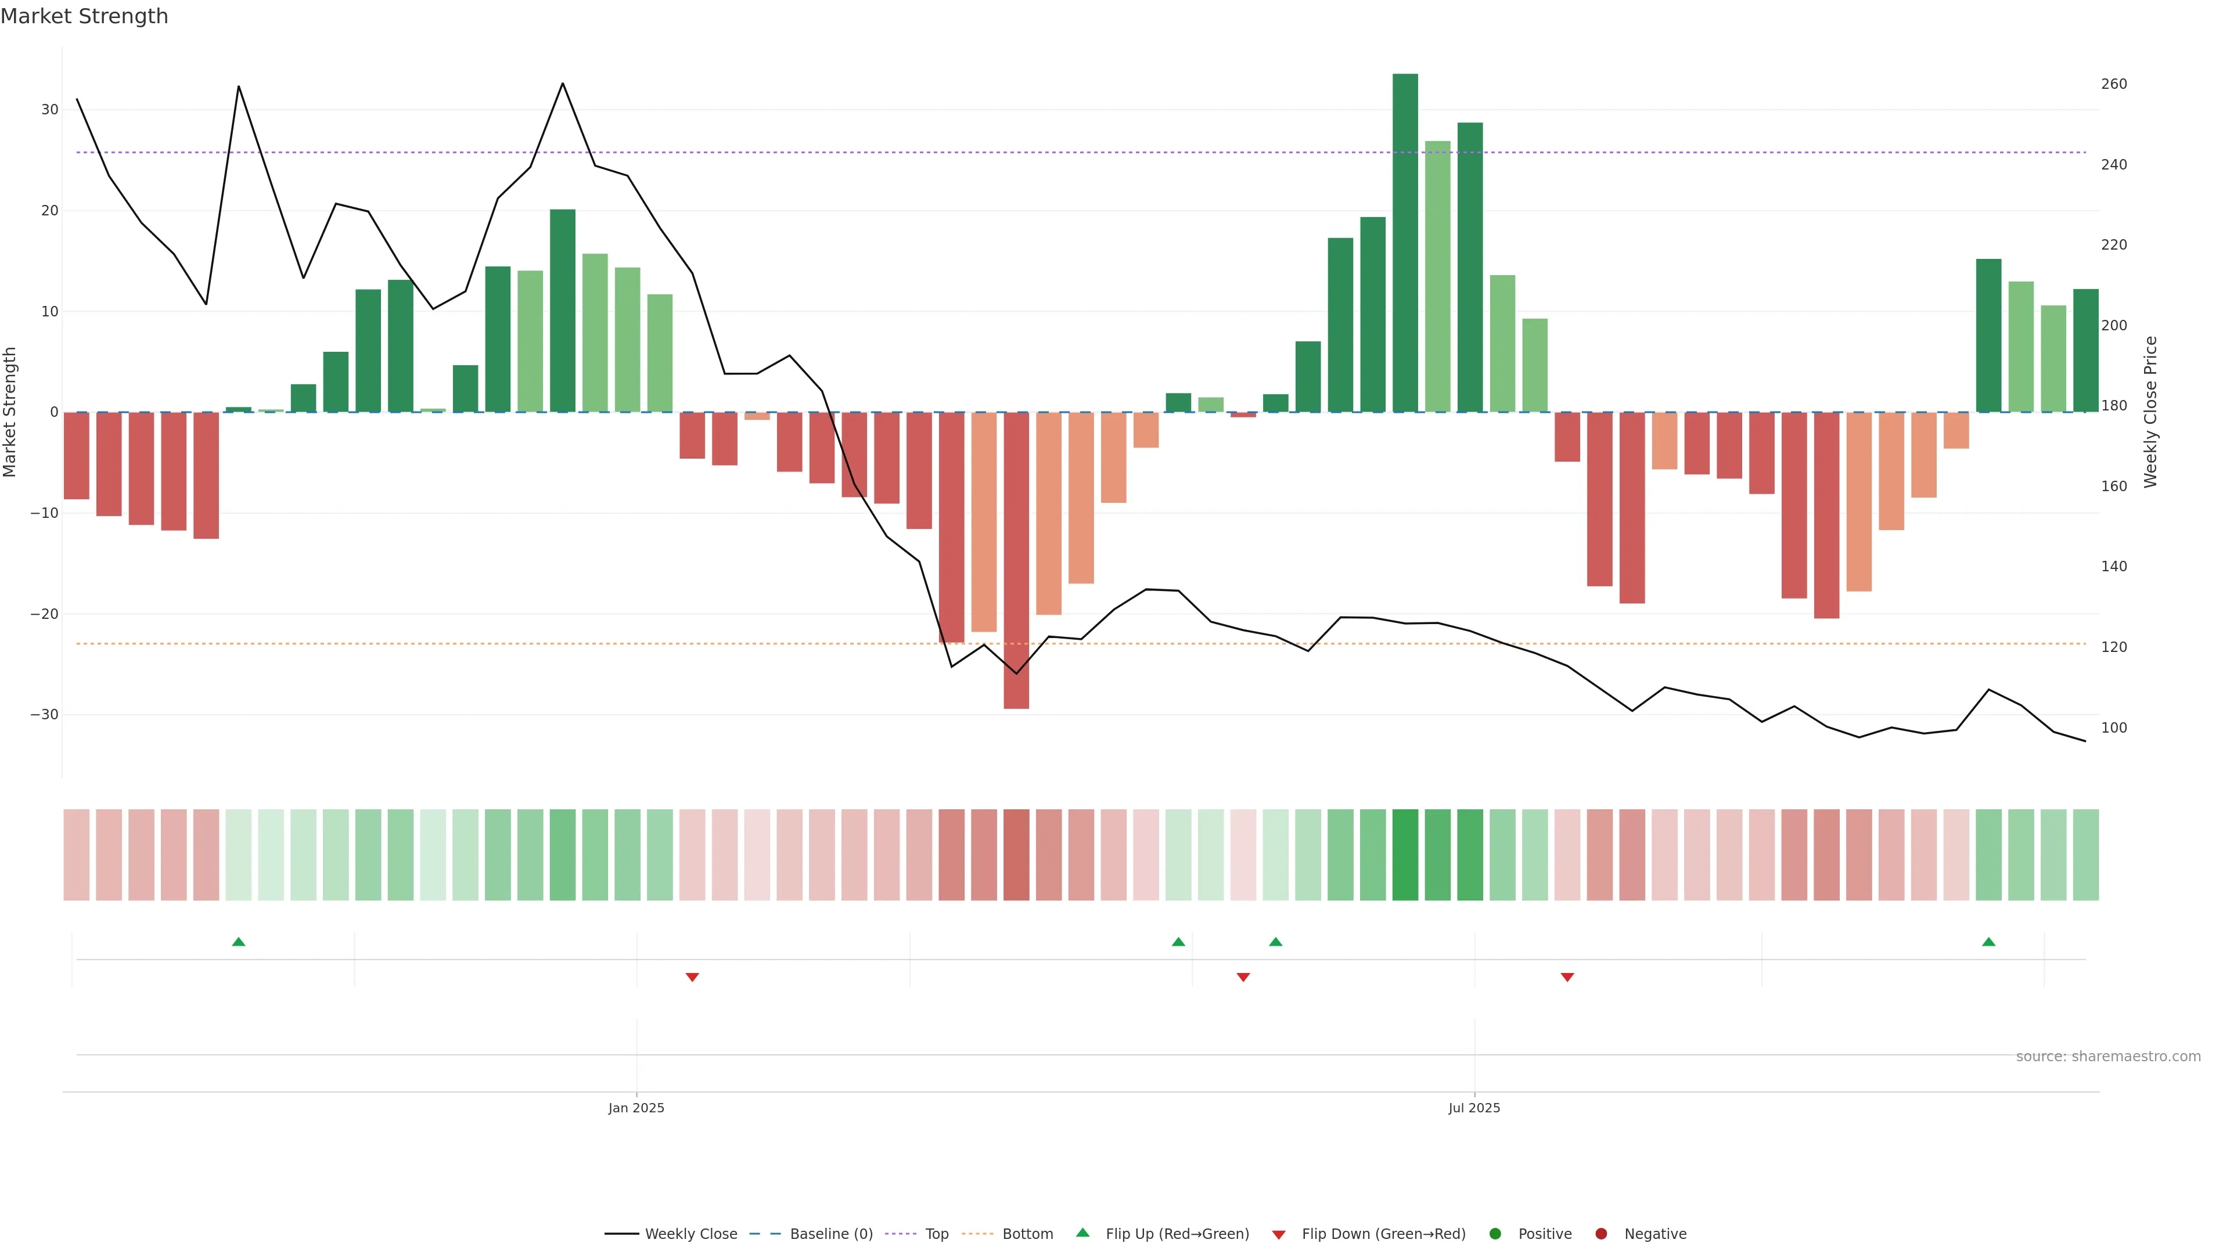Click the darkest red heatmap cell

pyautogui.click(x=1016, y=855)
